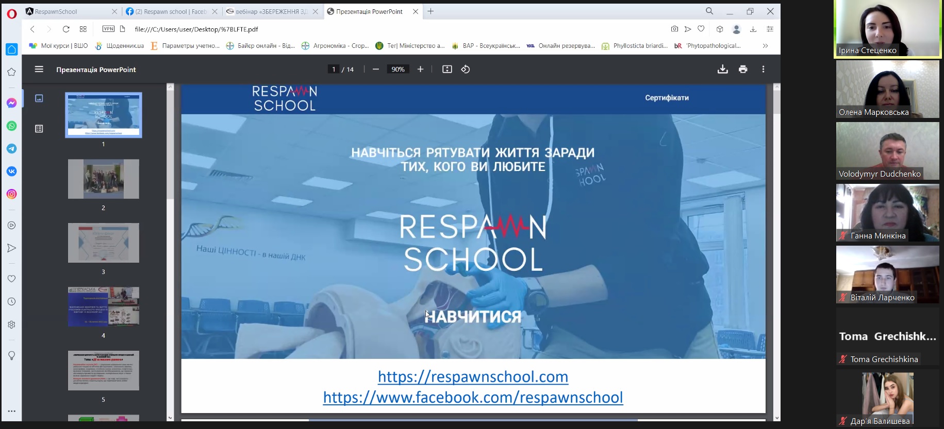Open the Байєр онлайн bookmark
The image size is (944, 429).
(260, 46)
